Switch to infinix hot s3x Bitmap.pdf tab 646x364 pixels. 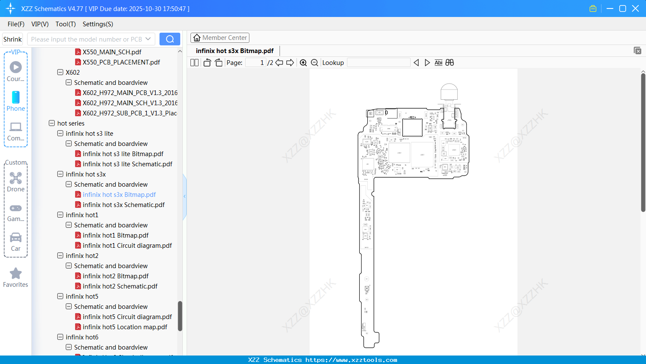click(x=235, y=50)
